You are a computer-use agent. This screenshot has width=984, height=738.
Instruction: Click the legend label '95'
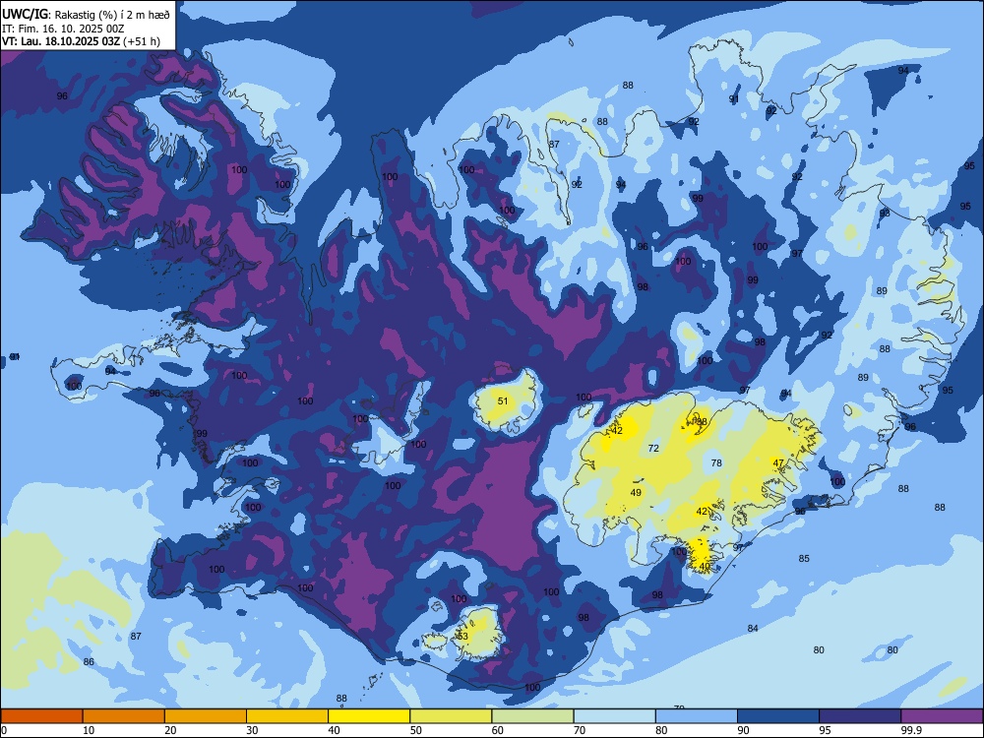click(826, 730)
